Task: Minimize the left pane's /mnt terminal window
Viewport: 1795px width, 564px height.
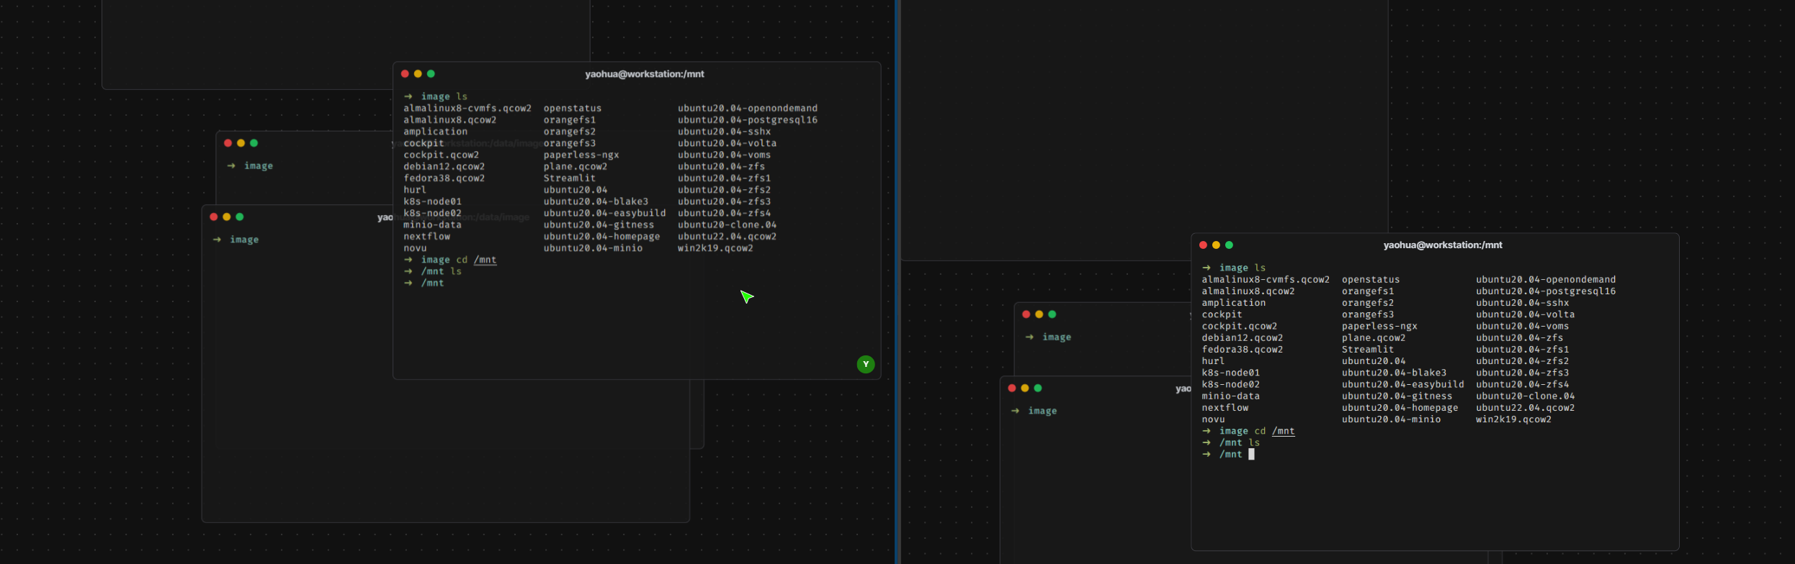Action: pyautogui.click(x=418, y=74)
